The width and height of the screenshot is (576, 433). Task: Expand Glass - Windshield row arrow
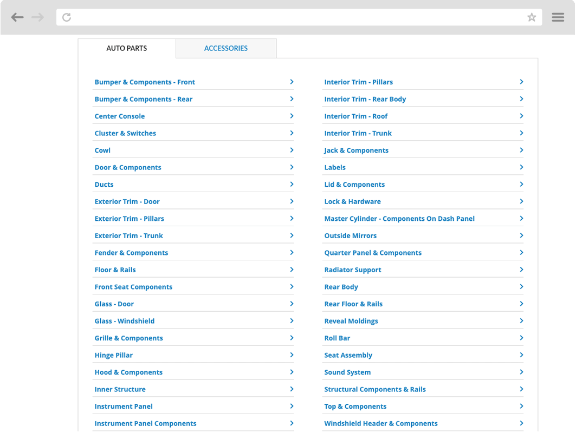[292, 320]
